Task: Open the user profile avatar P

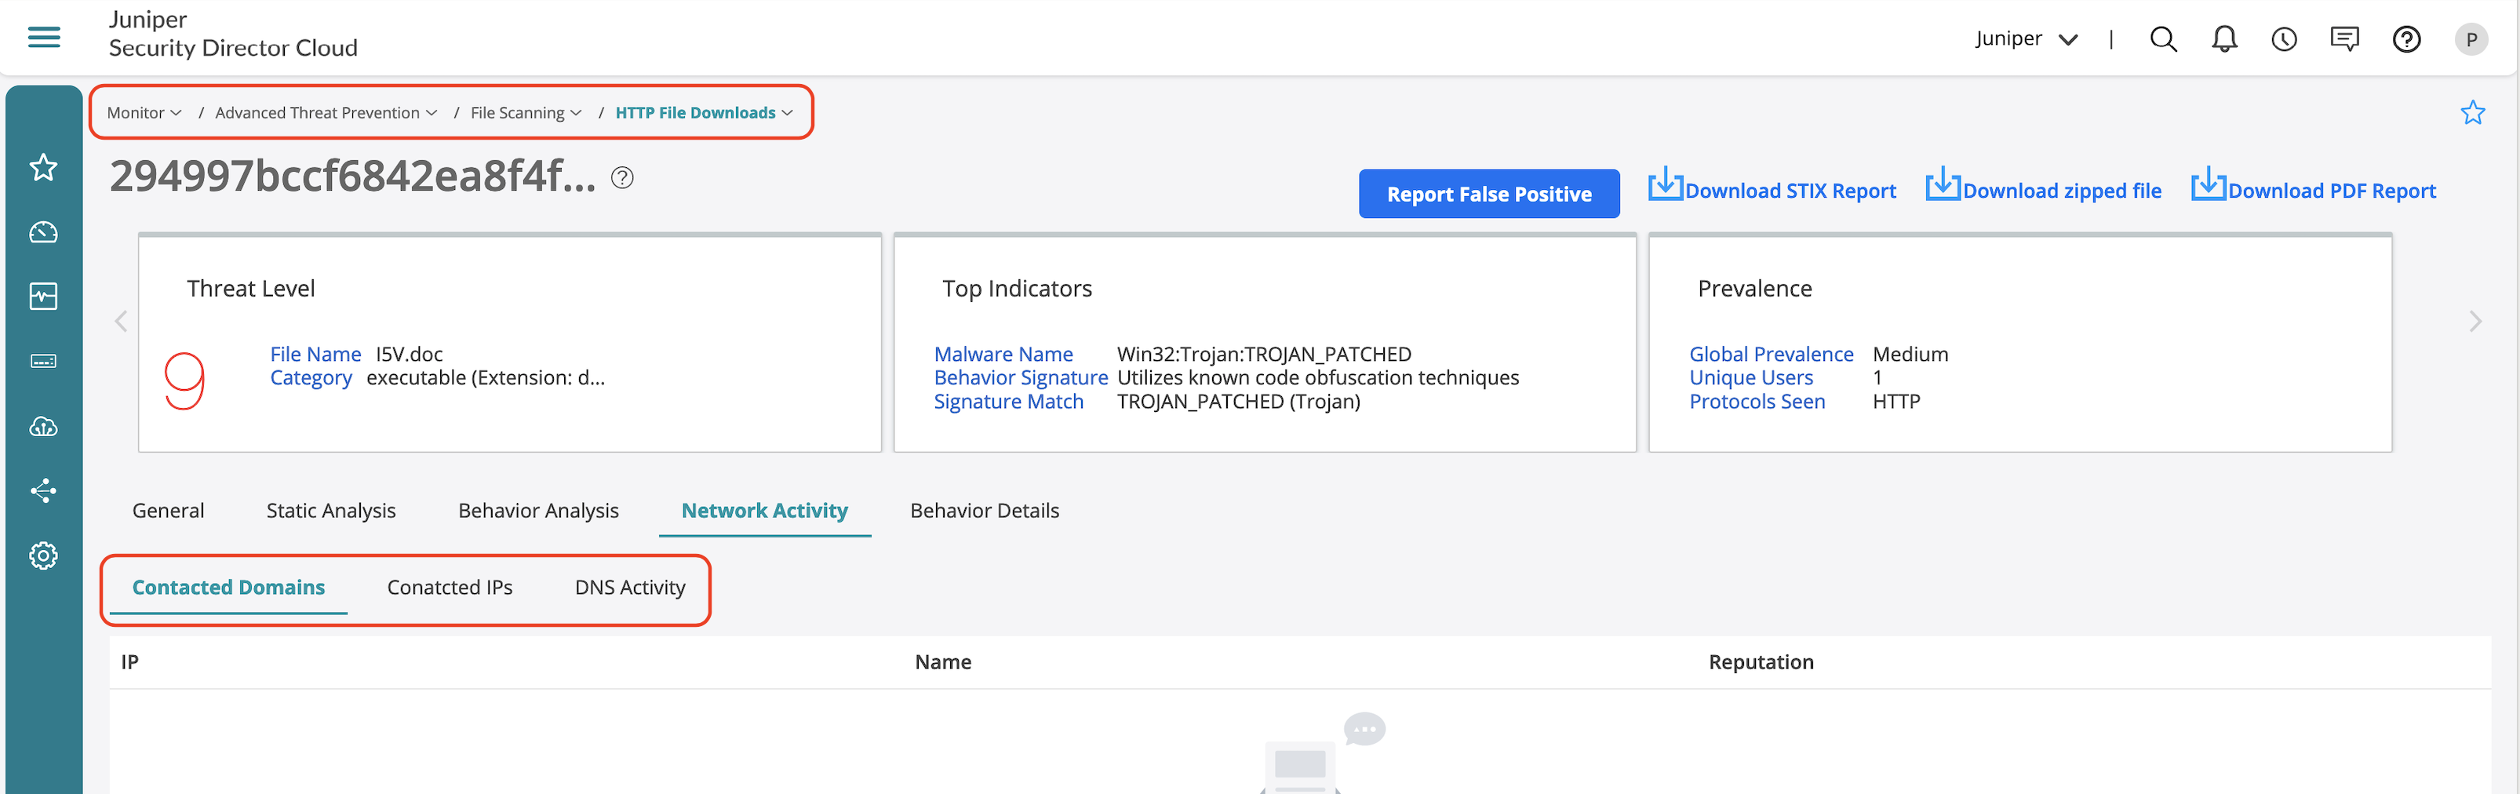Action: point(2471,39)
